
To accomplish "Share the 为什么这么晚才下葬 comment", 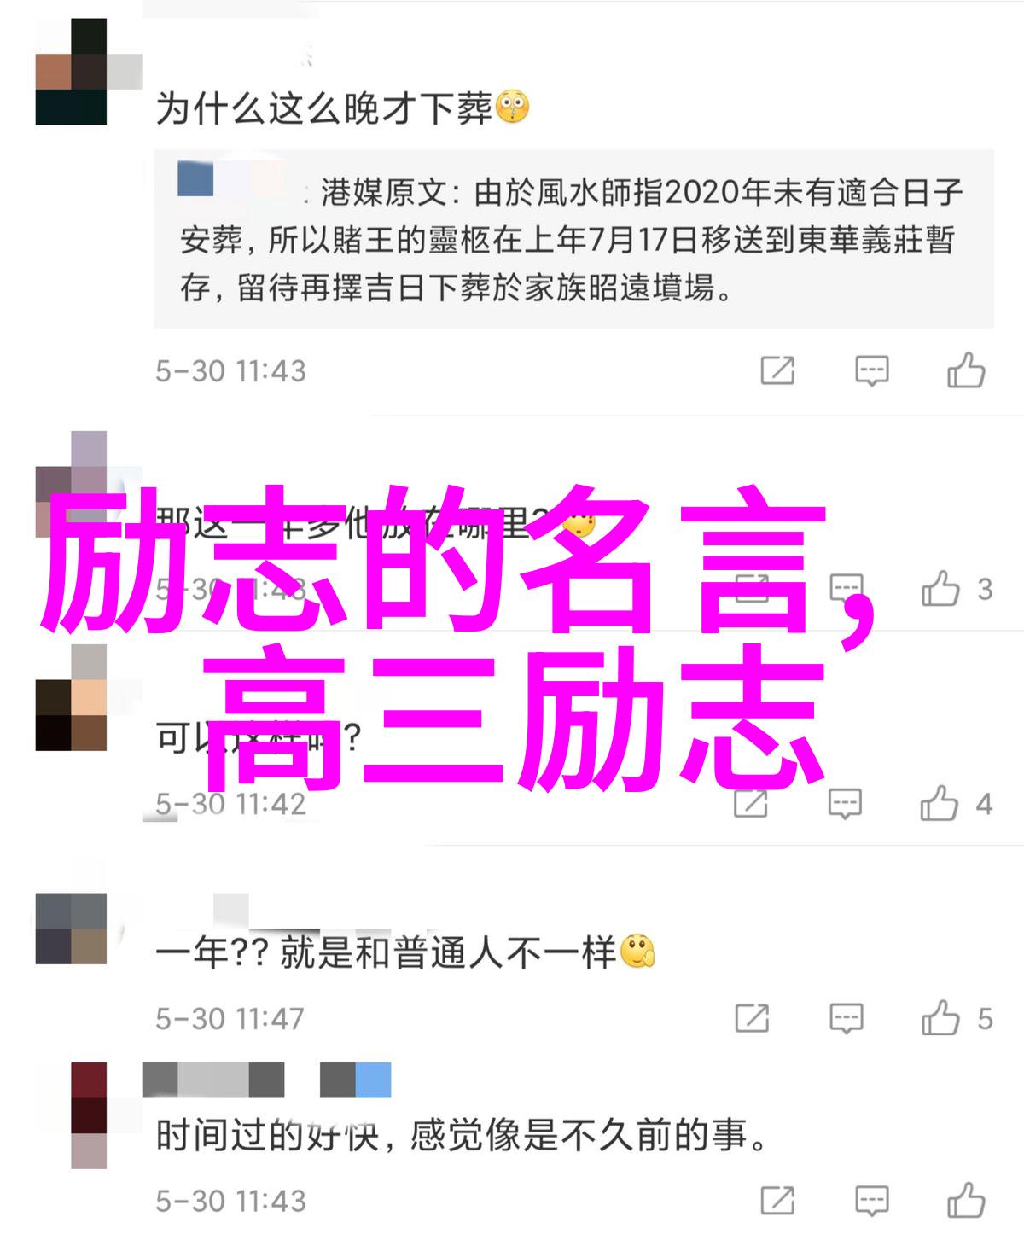I will pos(777,371).
